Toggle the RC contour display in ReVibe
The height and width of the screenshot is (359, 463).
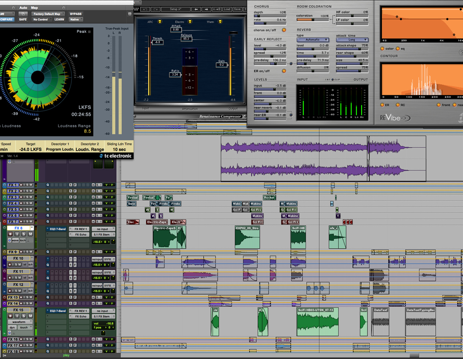(x=397, y=105)
